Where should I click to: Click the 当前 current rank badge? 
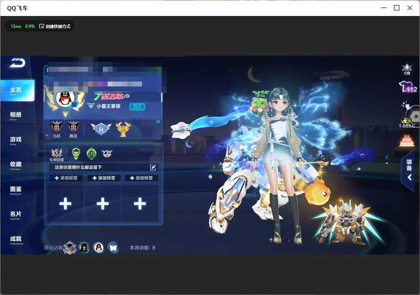[x=56, y=129]
